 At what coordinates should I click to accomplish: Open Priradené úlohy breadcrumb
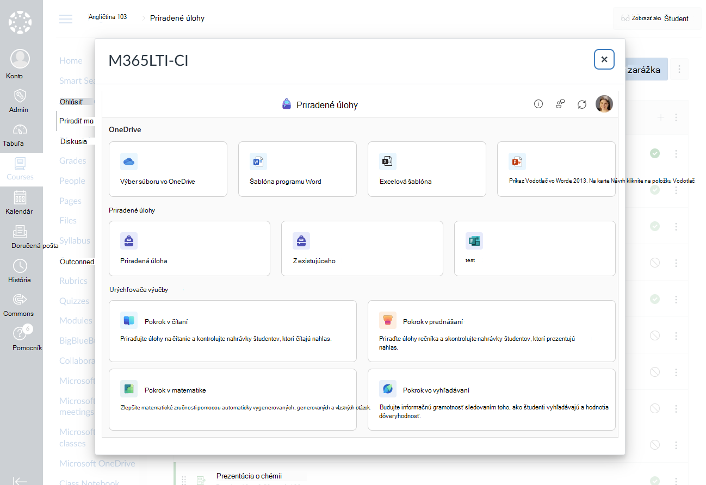tap(177, 18)
